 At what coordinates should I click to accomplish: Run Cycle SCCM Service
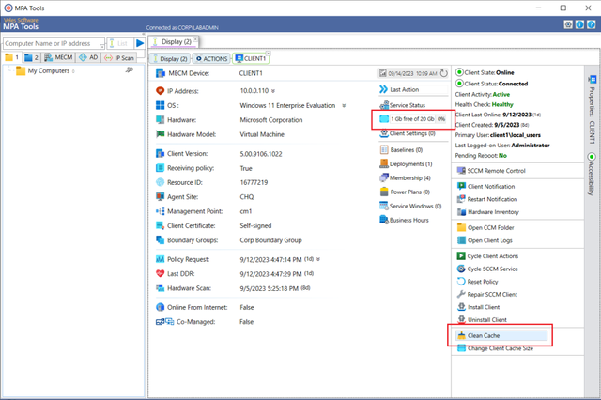[487, 269]
